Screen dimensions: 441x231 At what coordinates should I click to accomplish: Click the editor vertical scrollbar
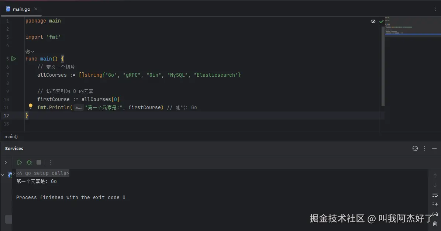(383, 66)
